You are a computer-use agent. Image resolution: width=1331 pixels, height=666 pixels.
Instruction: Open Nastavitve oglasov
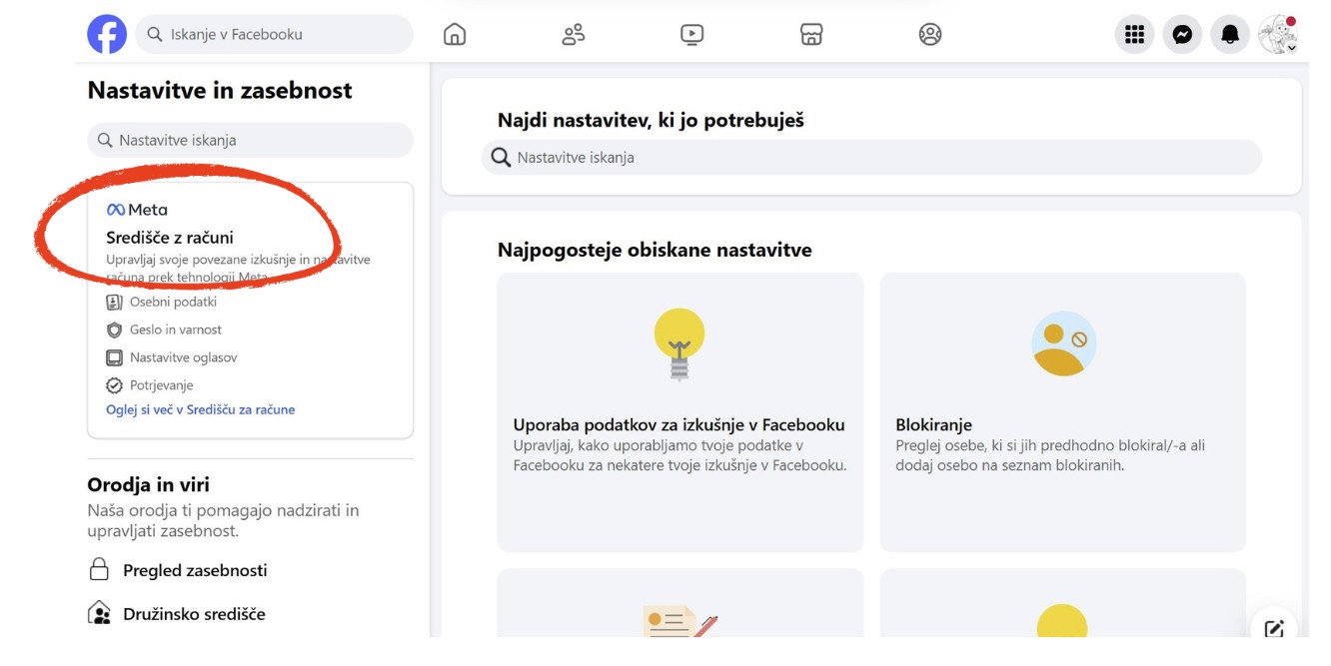click(184, 357)
